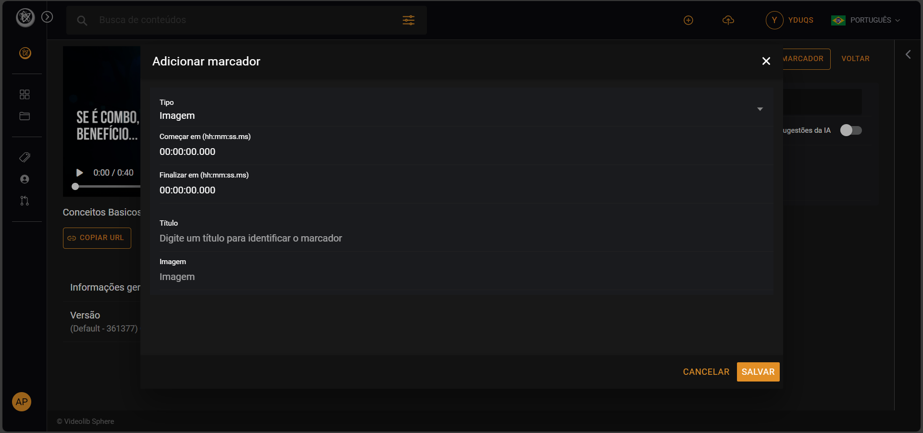Open the Português language dropdown

pyautogui.click(x=866, y=20)
